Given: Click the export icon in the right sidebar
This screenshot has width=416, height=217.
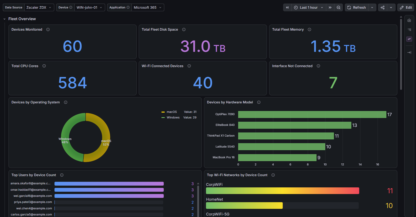Looking at the screenshot, I should tap(409, 20).
